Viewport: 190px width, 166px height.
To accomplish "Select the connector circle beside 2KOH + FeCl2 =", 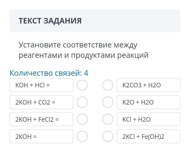I will pyautogui.click(x=82, y=119).
